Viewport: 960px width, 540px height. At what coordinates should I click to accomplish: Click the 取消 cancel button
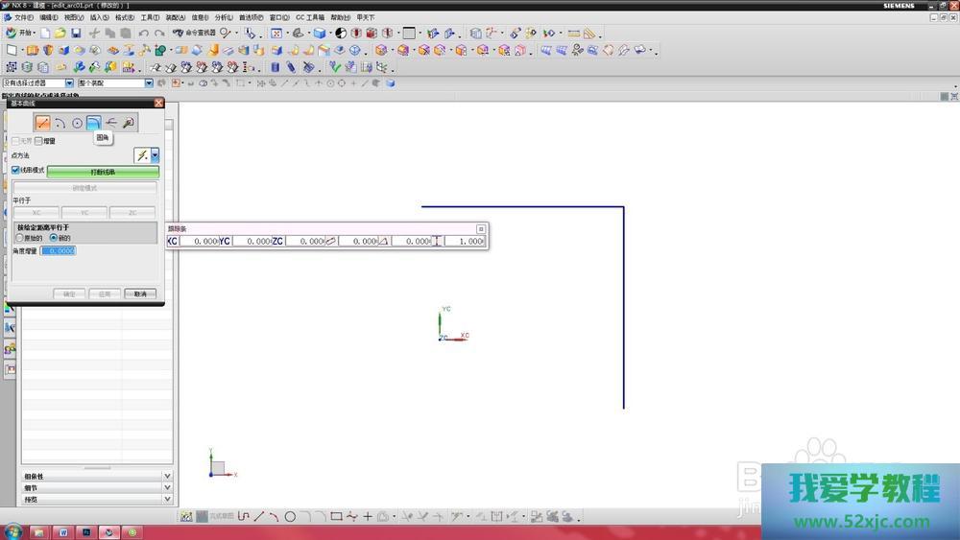[x=140, y=293]
